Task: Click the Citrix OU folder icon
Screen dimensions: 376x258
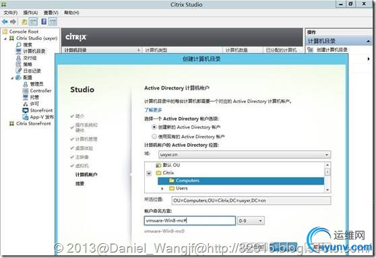Action: click(x=158, y=172)
